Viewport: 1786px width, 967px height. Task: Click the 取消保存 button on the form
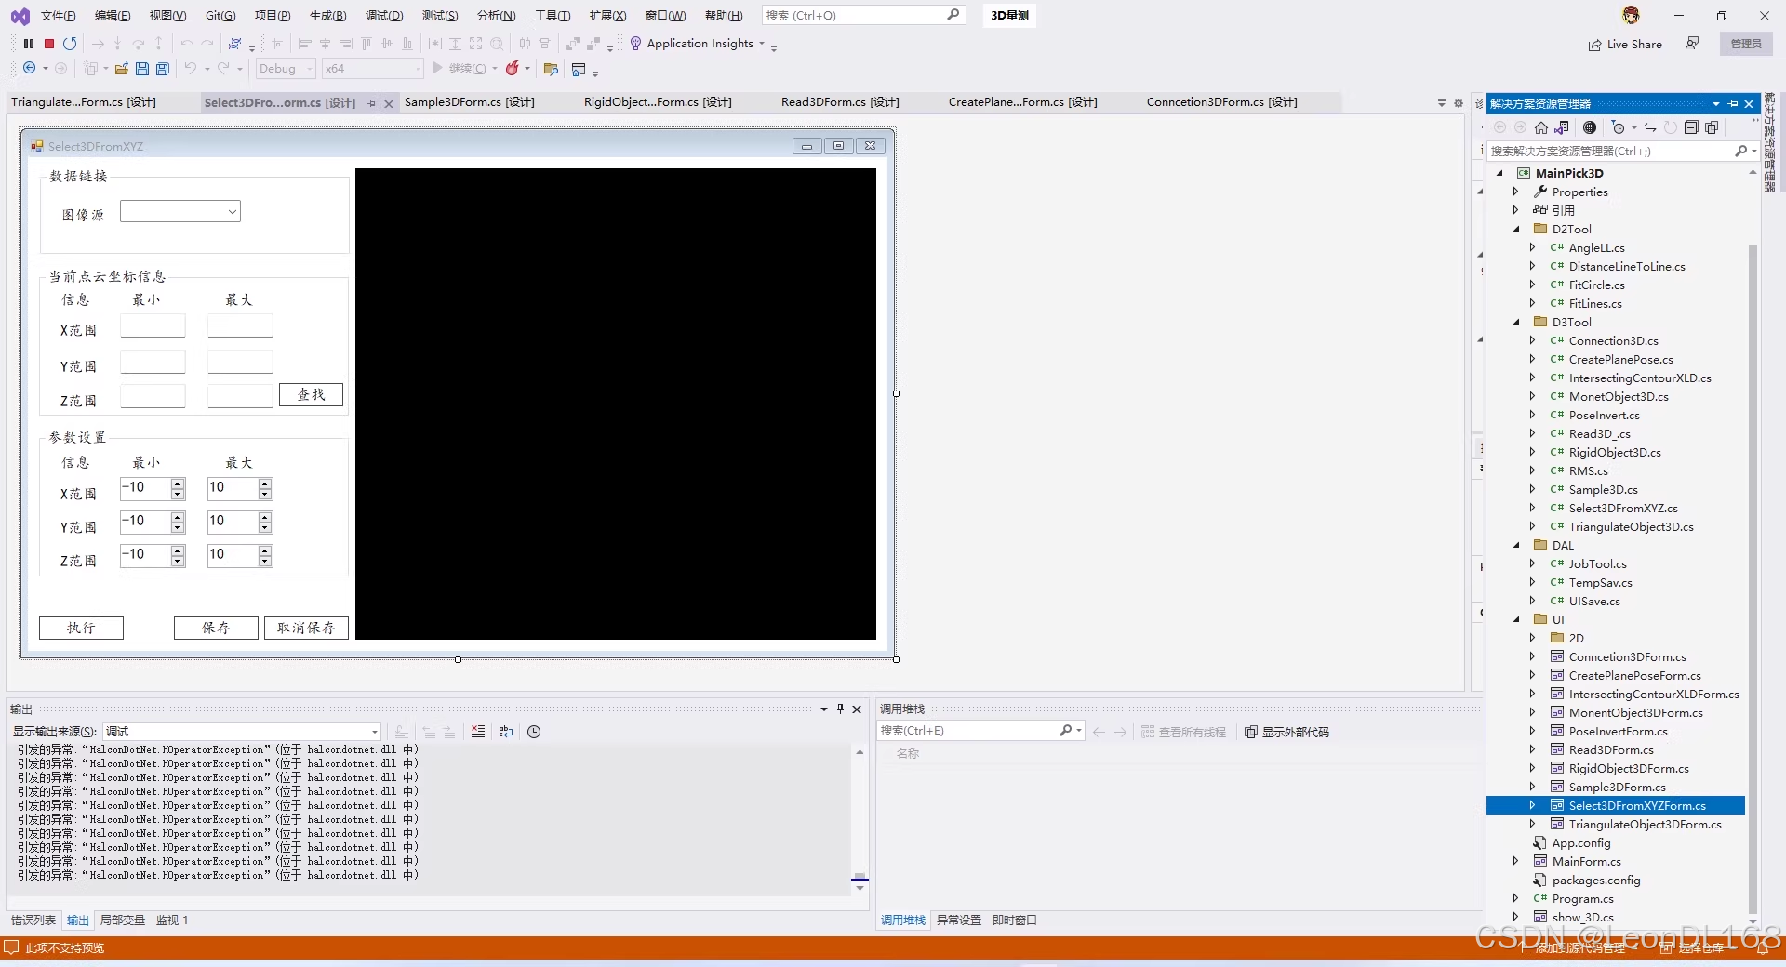(x=306, y=629)
